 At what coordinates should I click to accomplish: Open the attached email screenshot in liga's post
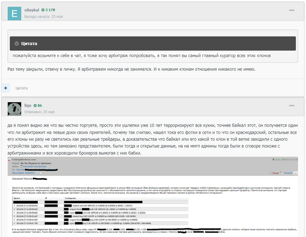[153, 197]
